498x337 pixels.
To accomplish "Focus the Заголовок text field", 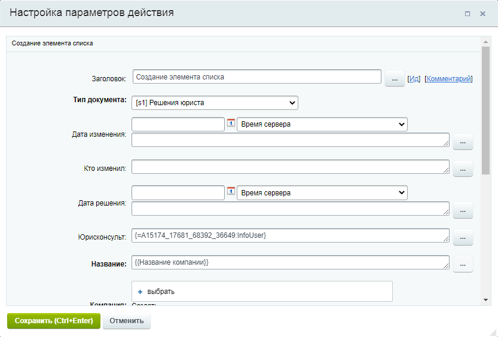I will 257,77.
